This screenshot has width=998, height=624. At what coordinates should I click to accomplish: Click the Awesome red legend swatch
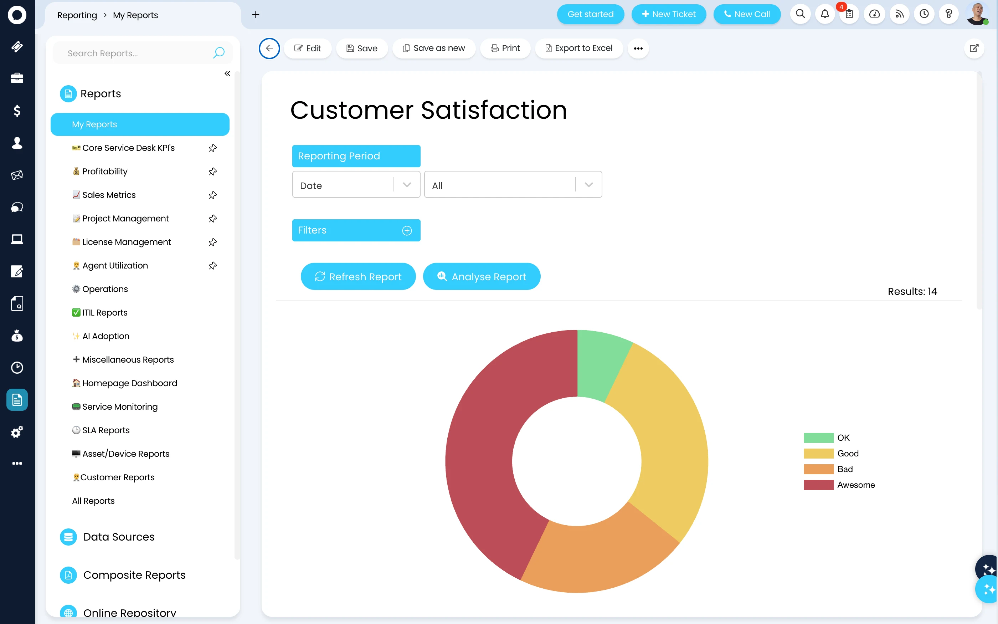819,485
